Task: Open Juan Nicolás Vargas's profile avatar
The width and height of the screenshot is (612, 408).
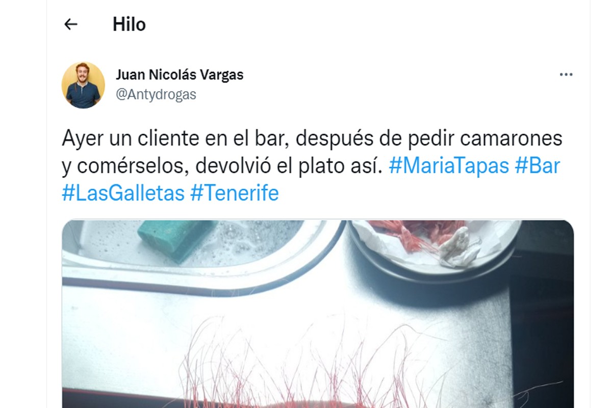Action: coord(83,85)
